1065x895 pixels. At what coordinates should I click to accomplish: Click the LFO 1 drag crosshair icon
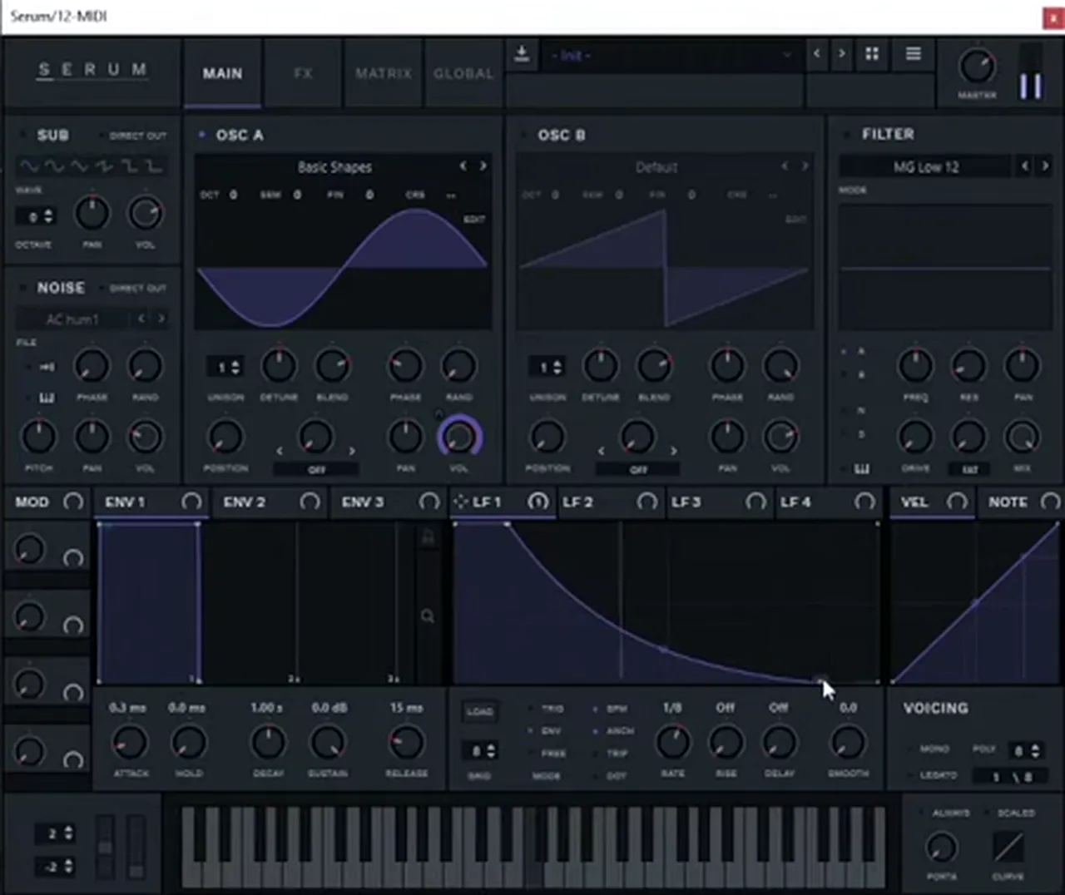click(461, 502)
